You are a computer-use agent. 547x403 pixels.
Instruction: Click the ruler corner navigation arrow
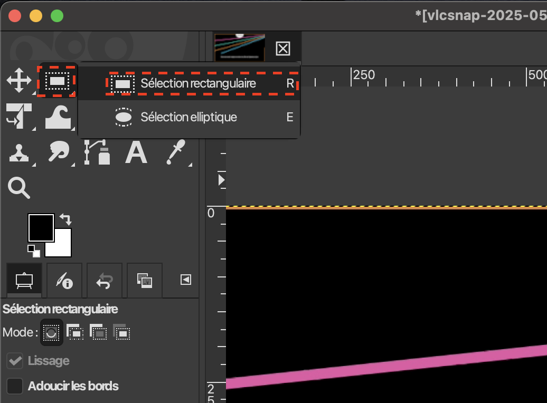coord(221,180)
